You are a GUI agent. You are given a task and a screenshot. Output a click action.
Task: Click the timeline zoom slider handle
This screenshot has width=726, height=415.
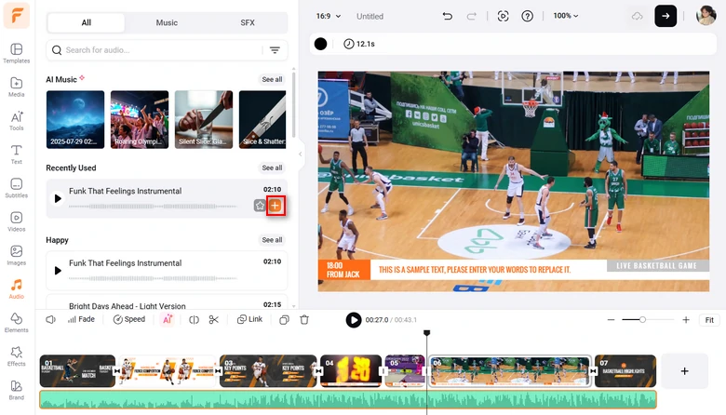[x=642, y=320]
